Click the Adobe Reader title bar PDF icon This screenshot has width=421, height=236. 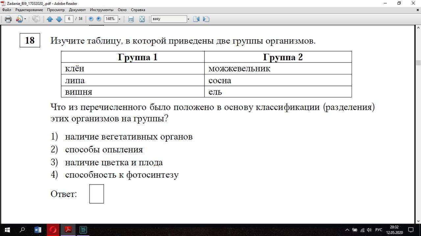pyautogui.click(x=3, y=3)
